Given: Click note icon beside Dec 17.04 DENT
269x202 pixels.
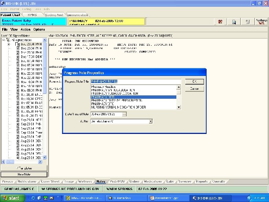Looking at the screenshot, I should (18, 57).
